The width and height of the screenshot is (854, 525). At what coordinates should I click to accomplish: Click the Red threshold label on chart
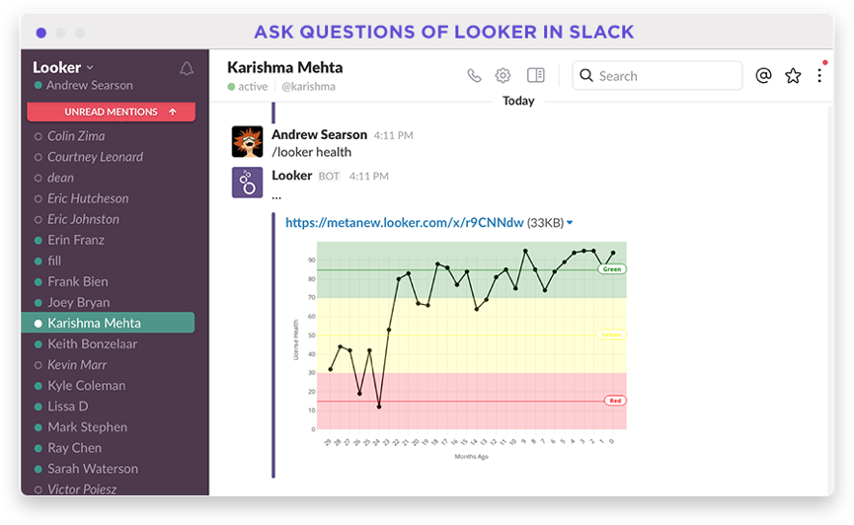(x=614, y=401)
